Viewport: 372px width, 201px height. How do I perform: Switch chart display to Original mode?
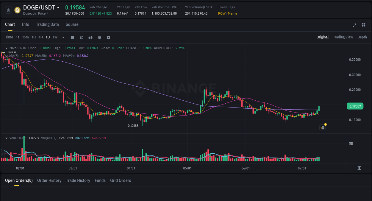[323, 37]
